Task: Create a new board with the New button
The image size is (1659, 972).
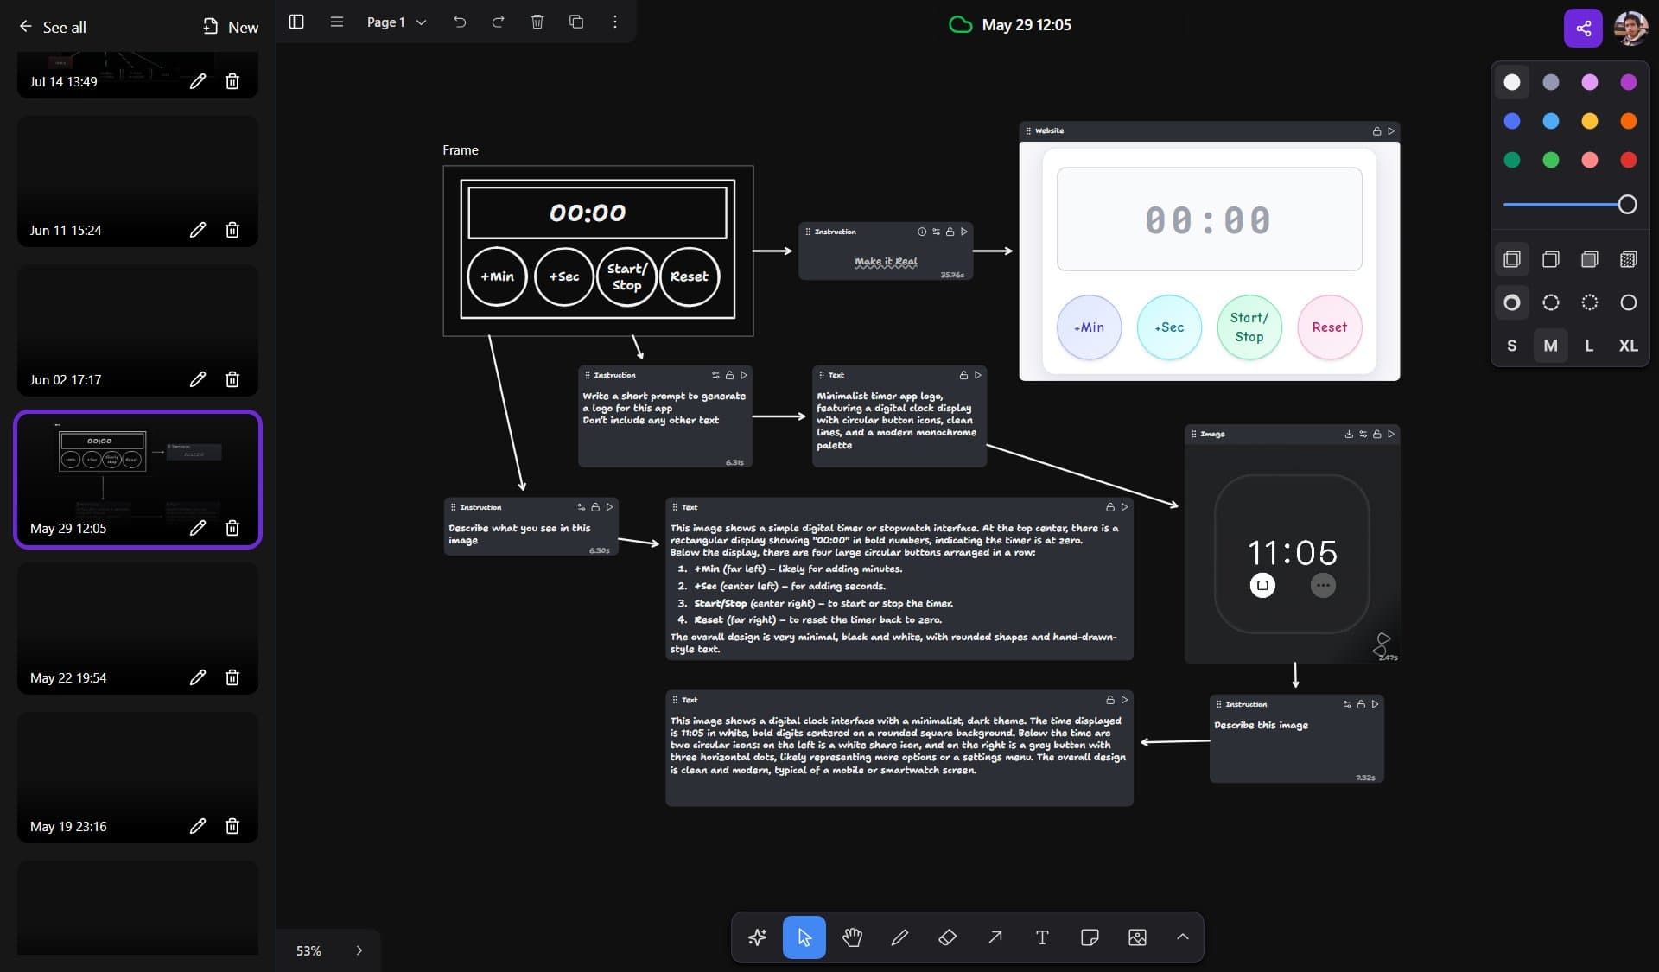Action: click(x=229, y=27)
